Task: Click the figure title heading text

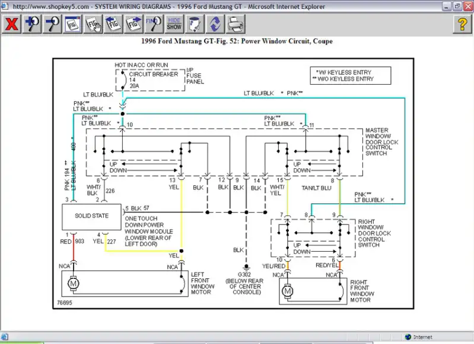Action: (x=237, y=41)
